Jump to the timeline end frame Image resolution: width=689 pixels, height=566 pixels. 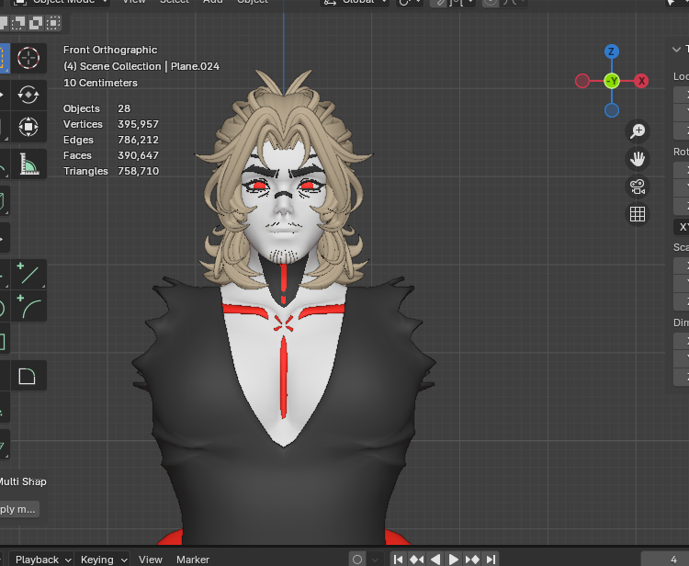[491, 560]
